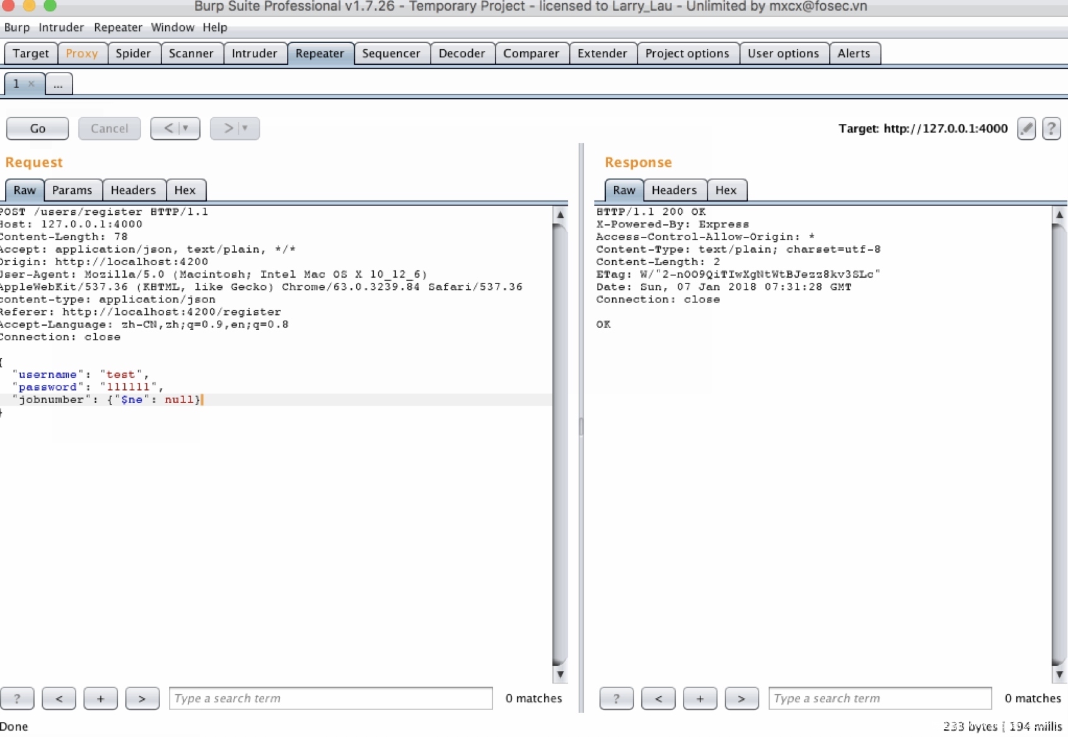Go forward to next request in history
This screenshot has width=1068, height=737.
[x=228, y=128]
